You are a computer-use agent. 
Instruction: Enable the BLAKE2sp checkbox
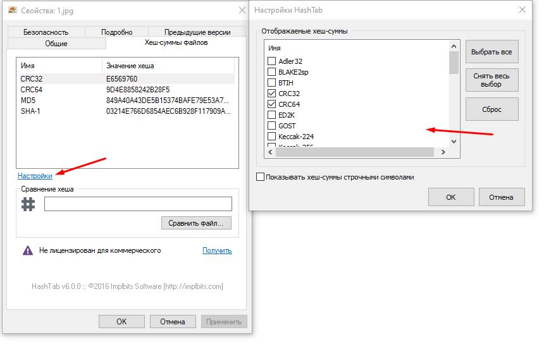pyautogui.click(x=271, y=72)
